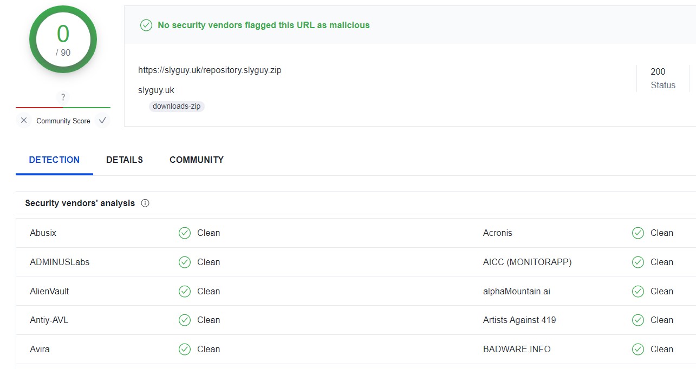Click the slyguy.uk domain name
The height and width of the screenshot is (369, 696).
156,90
